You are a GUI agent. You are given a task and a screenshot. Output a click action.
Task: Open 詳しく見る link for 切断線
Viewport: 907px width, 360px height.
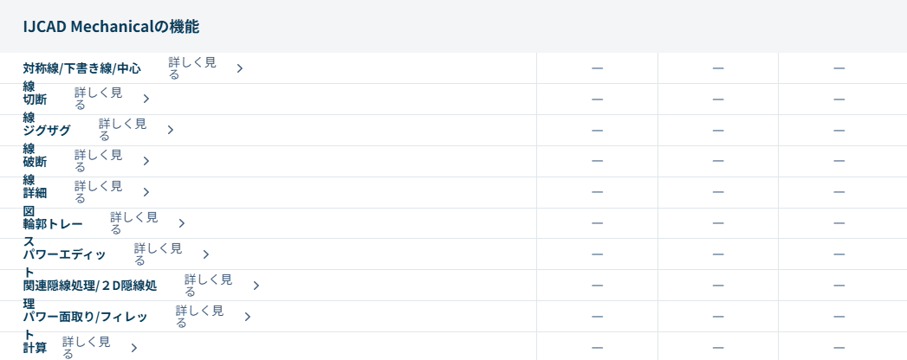[98, 99]
